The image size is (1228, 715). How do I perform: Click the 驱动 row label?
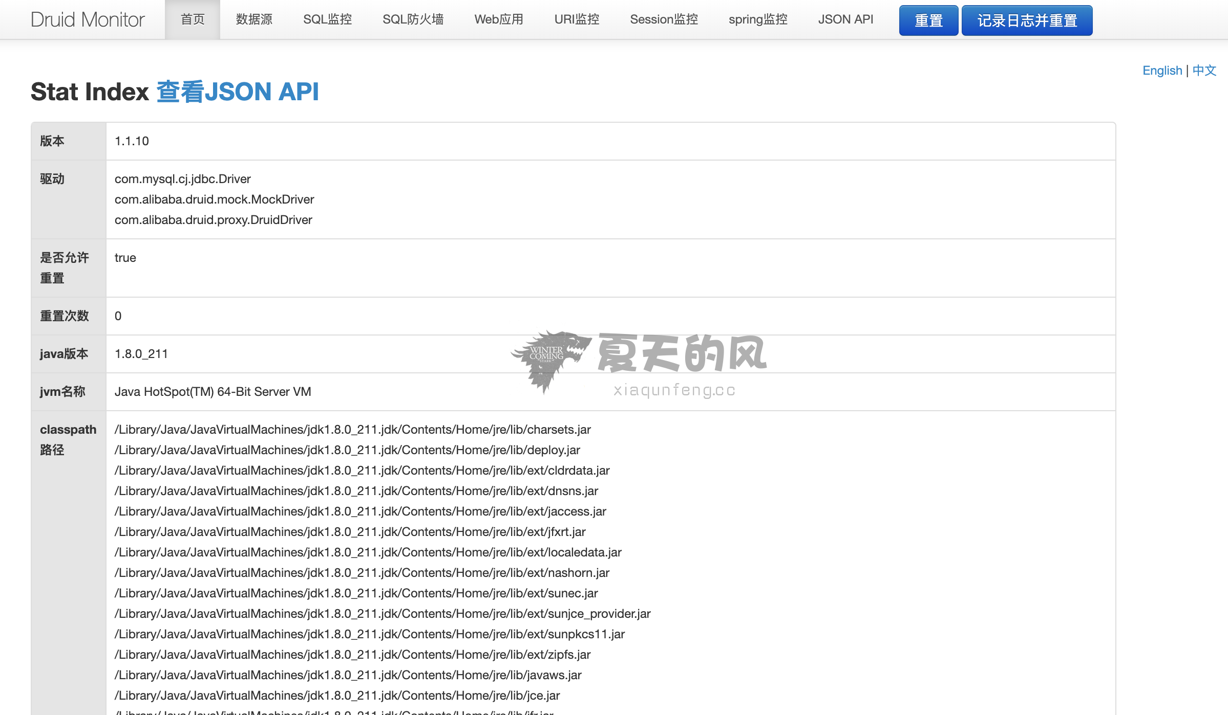click(52, 179)
